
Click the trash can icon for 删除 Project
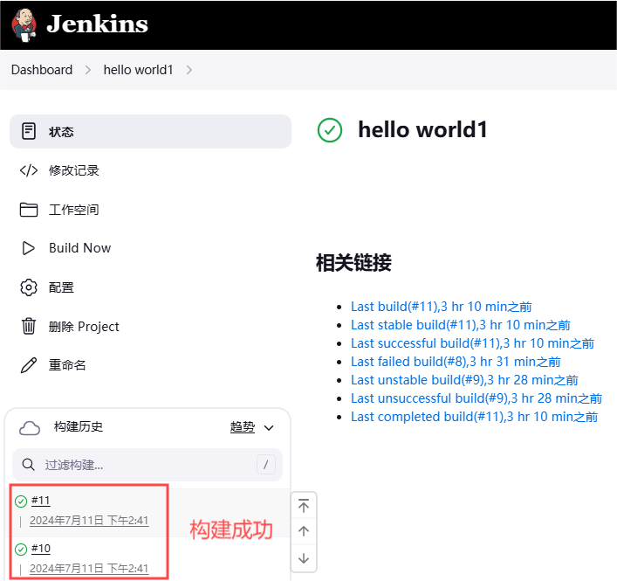[28, 326]
